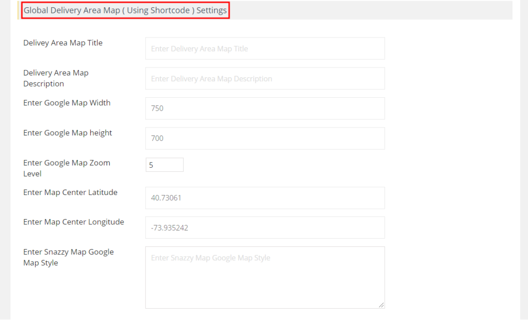The height and width of the screenshot is (320, 528).
Task: Click the Map Center Latitude field
Action: pos(265,198)
